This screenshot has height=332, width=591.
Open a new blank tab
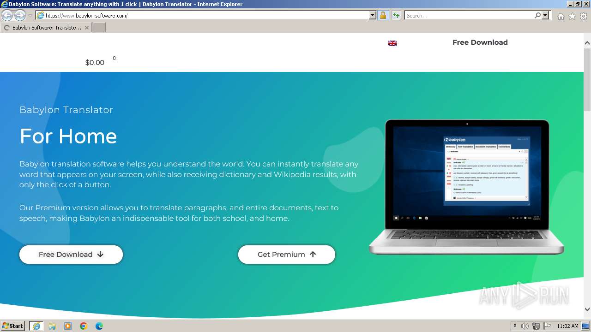[99, 28]
